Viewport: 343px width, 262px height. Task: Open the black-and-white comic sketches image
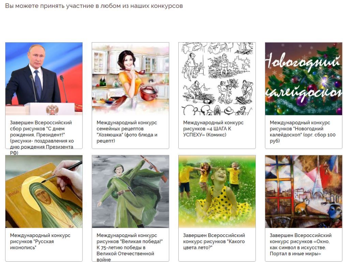coord(217,79)
